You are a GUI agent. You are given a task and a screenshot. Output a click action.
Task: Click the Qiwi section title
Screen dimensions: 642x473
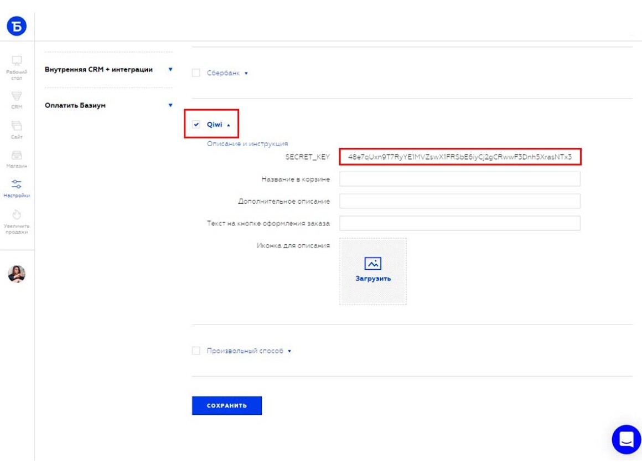point(215,124)
